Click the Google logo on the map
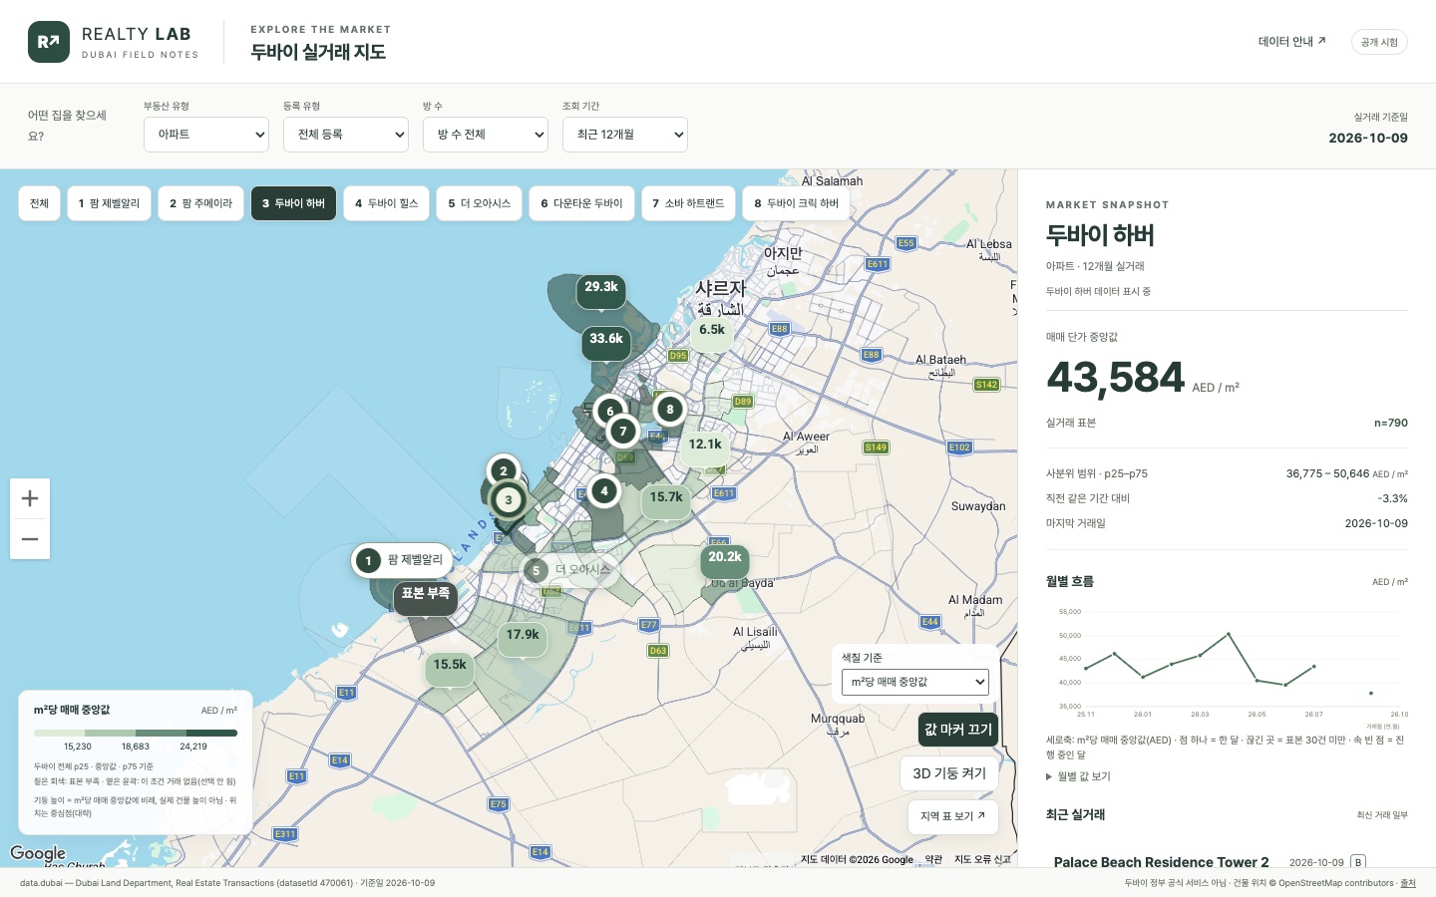This screenshot has width=1436, height=897. click(x=38, y=853)
